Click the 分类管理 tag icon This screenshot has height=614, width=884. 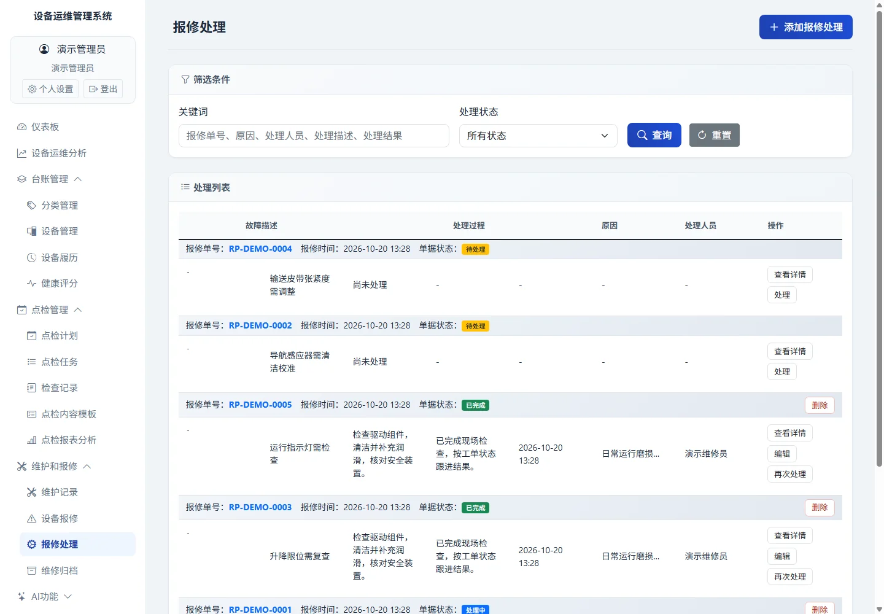[31, 206]
